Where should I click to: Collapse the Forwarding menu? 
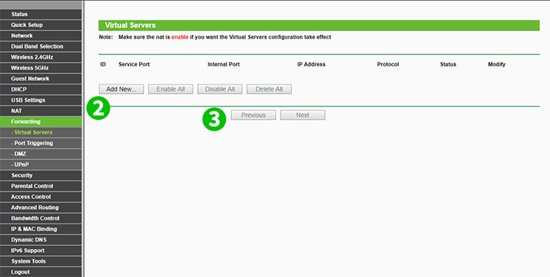coord(41,122)
